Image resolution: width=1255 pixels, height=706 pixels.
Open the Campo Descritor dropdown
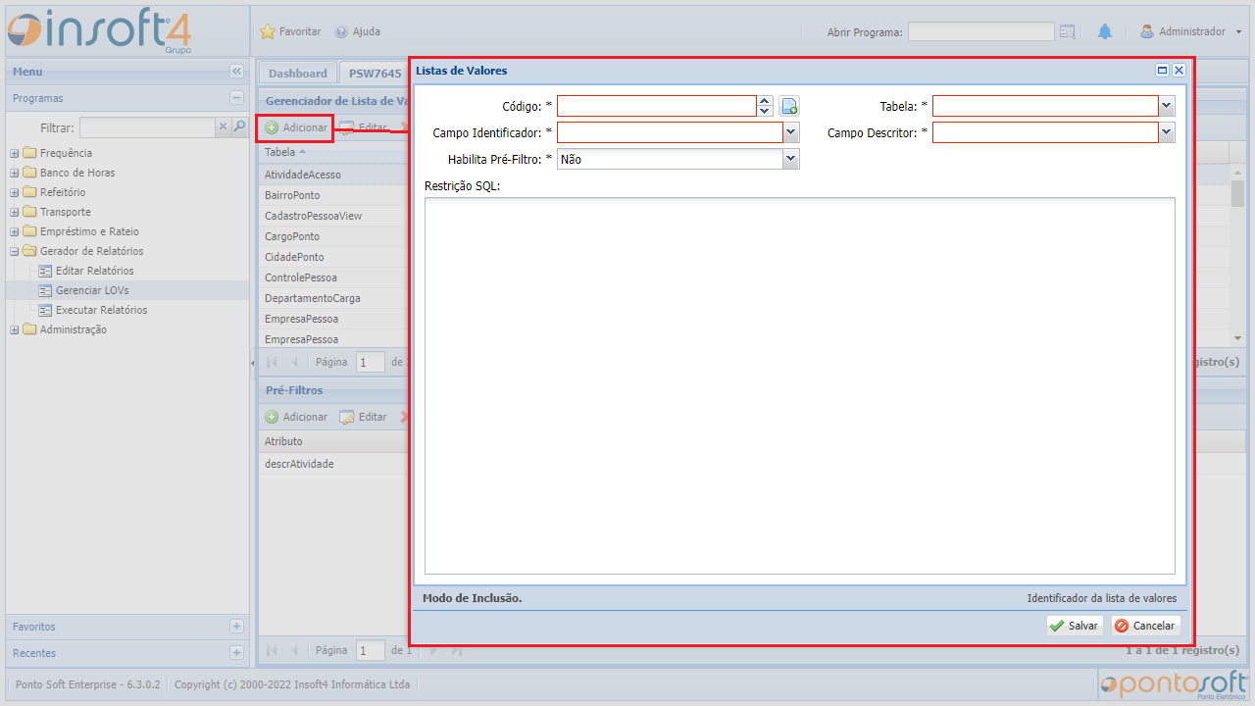coord(1167,132)
